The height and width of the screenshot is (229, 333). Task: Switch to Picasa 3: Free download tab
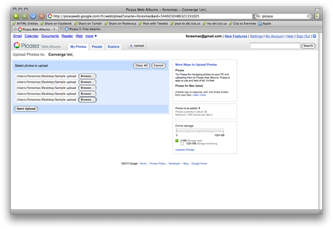pyautogui.click(x=84, y=29)
